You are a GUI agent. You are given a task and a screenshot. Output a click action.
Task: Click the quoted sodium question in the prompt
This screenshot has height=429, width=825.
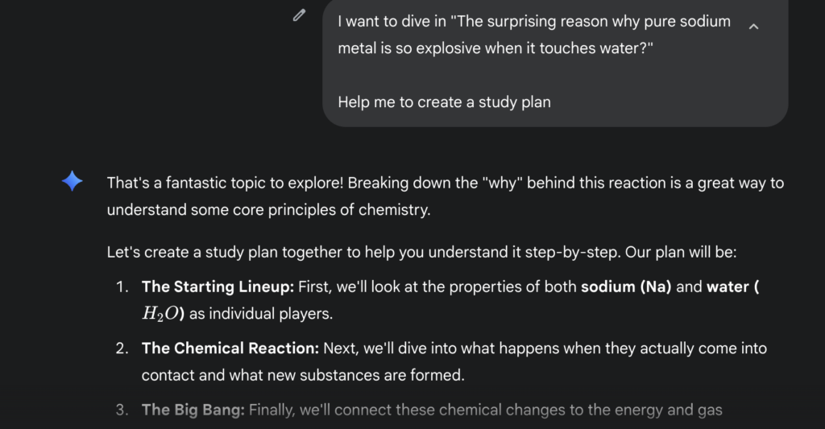(533, 35)
